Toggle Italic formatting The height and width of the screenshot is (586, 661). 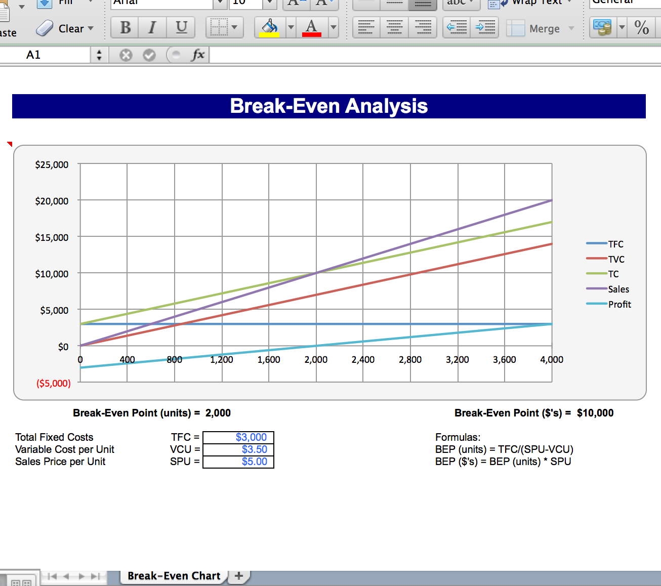tap(152, 27)
